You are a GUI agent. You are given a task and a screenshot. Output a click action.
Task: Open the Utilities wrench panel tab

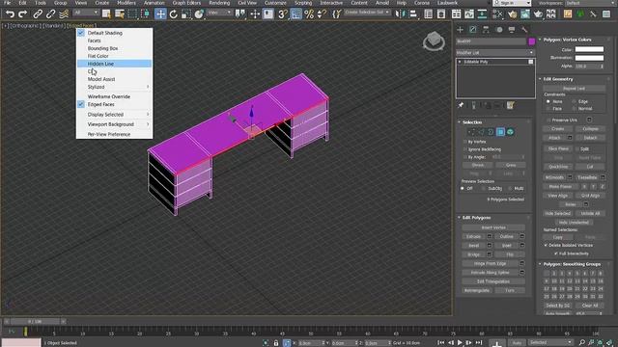(x=524, y=30)
